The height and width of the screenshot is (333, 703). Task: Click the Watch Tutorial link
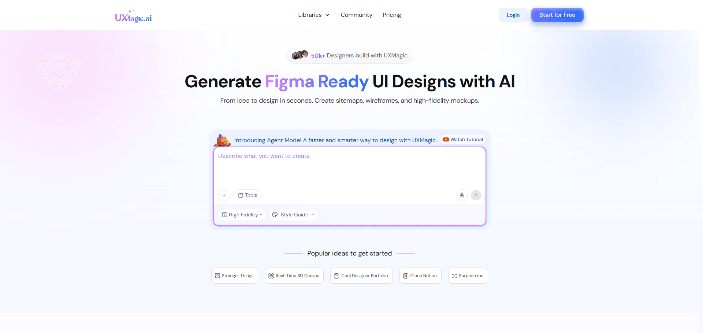coord(466,139)
